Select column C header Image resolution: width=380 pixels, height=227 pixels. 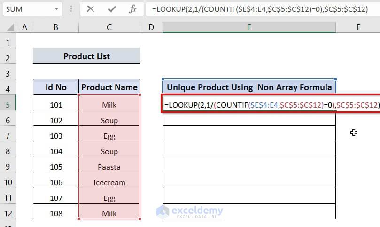[109, 27]
